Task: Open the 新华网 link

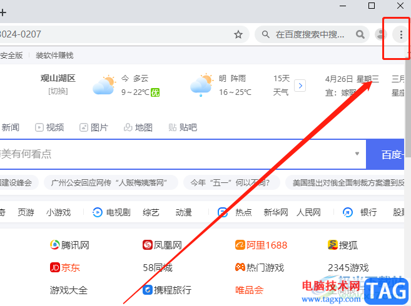Action: coord(276,212)
